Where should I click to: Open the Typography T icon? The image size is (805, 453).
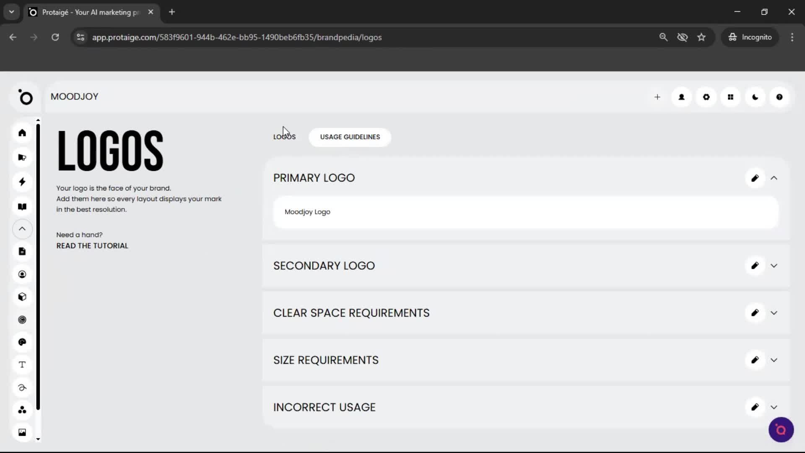[22, 364]
